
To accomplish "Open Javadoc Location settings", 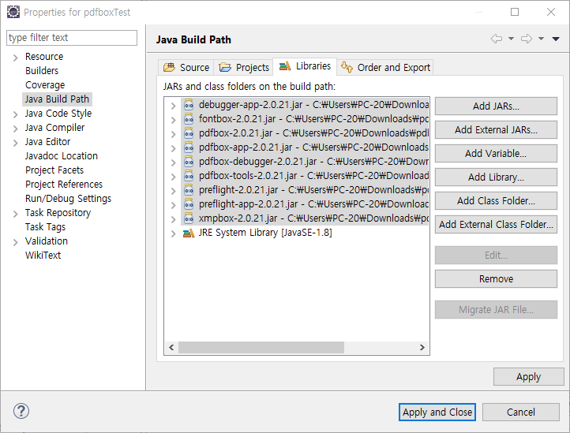I will tap(62, 155).
